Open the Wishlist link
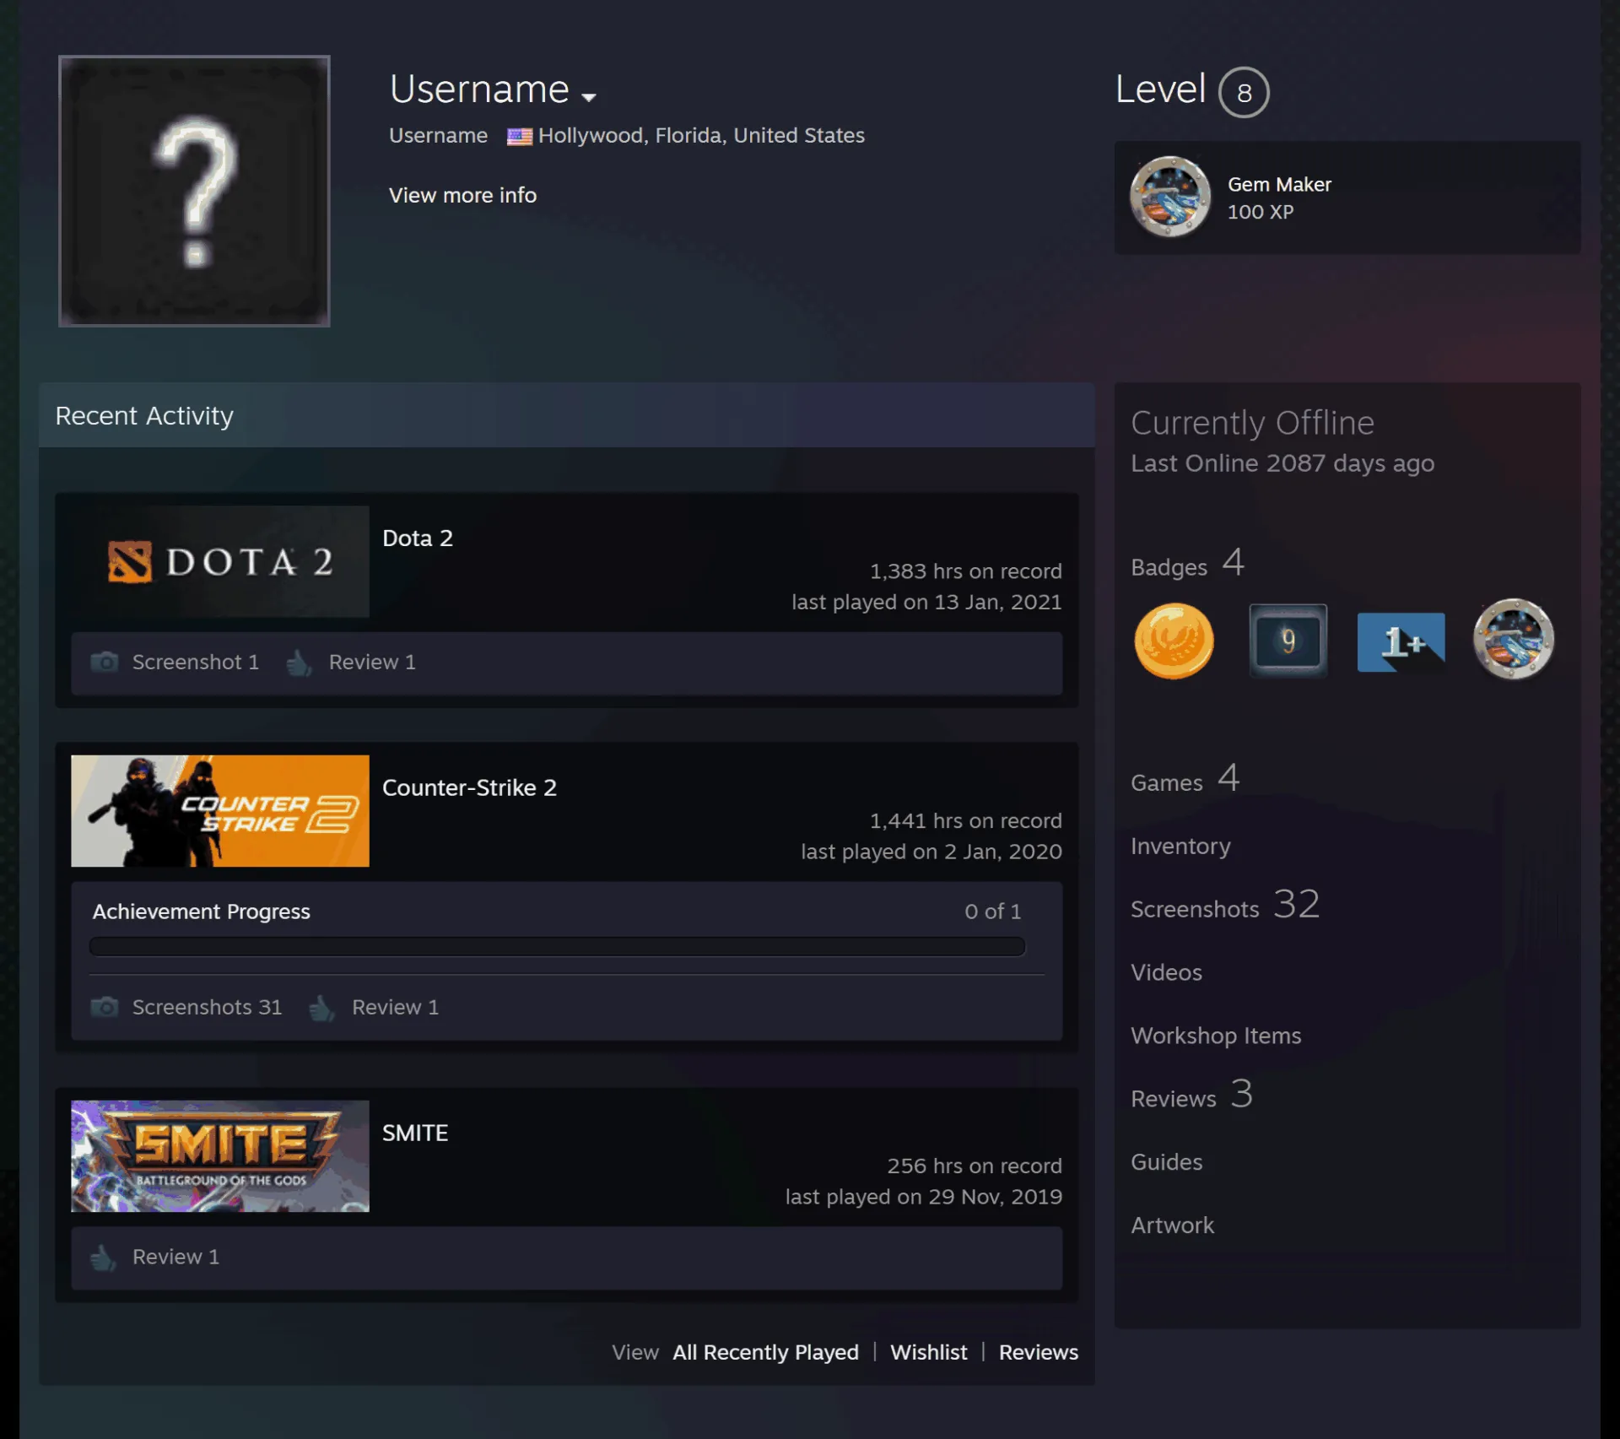 (928, 1353)
